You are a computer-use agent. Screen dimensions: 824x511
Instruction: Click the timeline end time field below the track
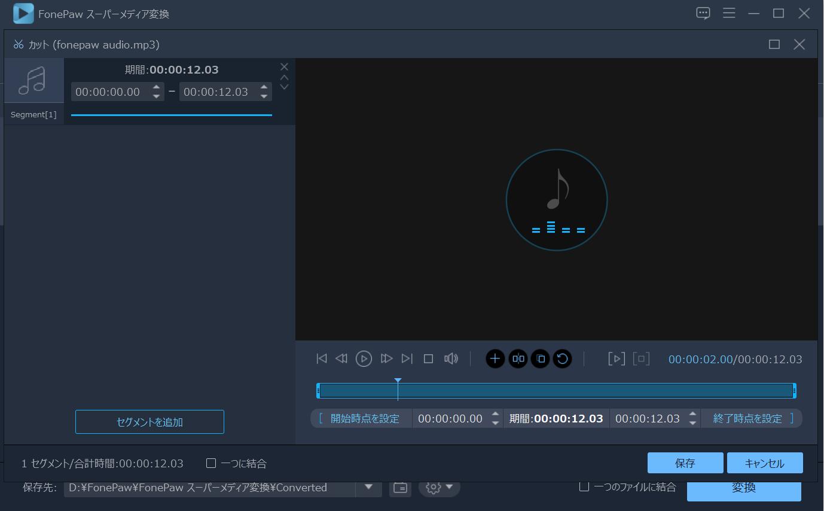[x=648, y=418]
